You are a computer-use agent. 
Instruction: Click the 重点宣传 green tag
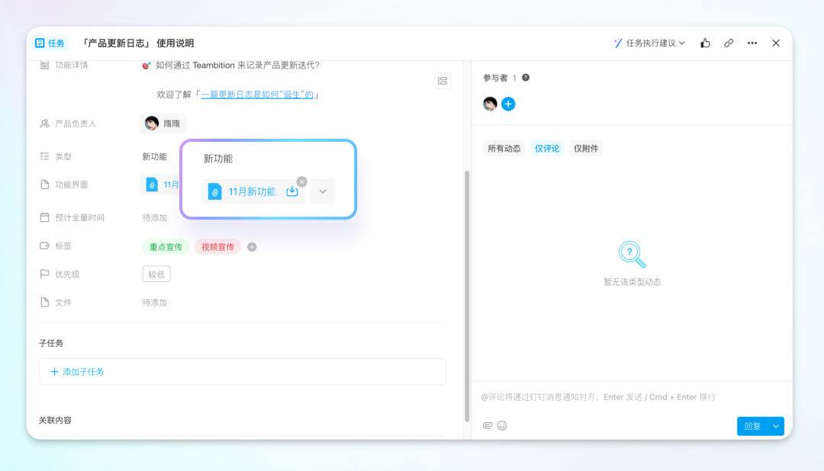click(x=166, y=247)
